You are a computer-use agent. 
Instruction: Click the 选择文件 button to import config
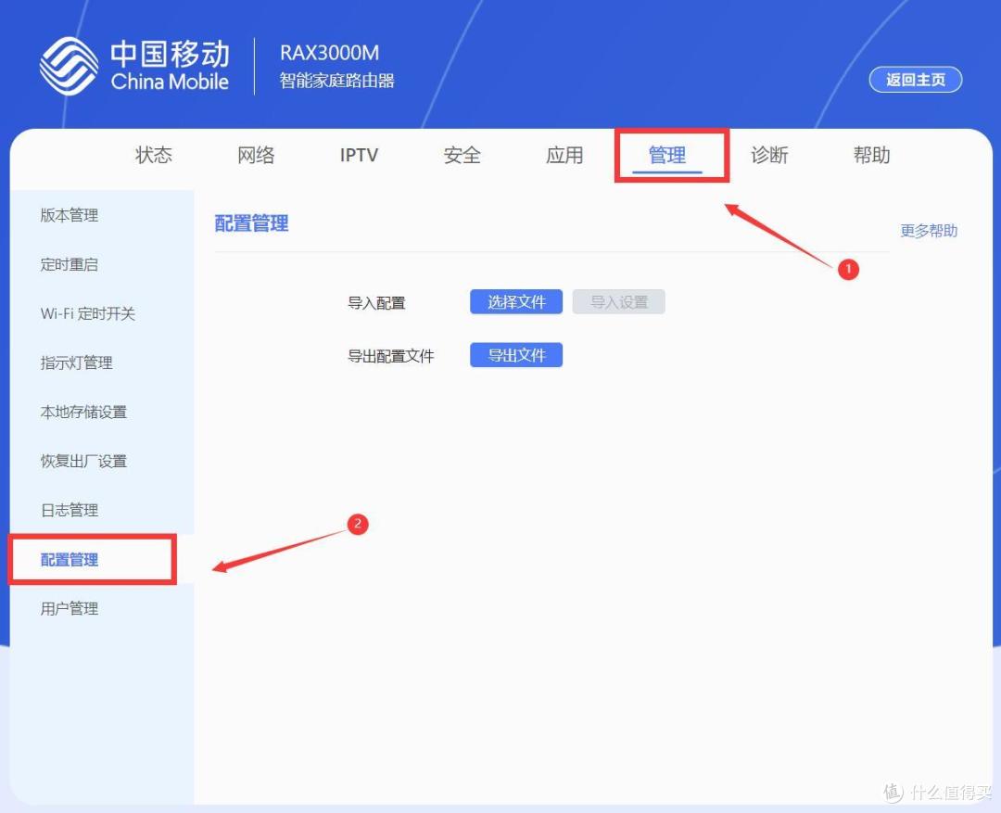[515, 301]
